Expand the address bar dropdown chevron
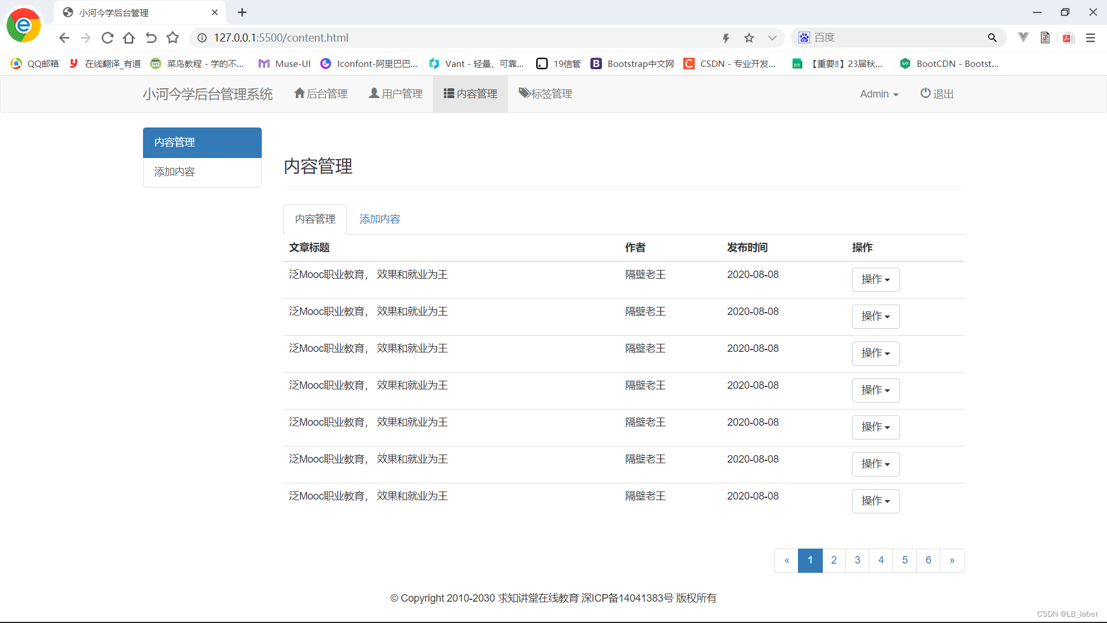The image size is (1107, 623). [772, 38]
